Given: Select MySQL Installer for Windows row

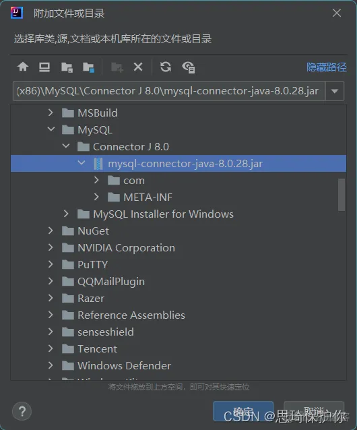Looking at the screenshot, I should (178, 214).
